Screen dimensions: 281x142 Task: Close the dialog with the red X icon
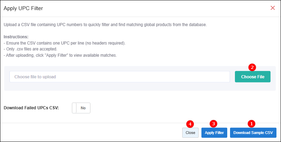click(273, 8)
